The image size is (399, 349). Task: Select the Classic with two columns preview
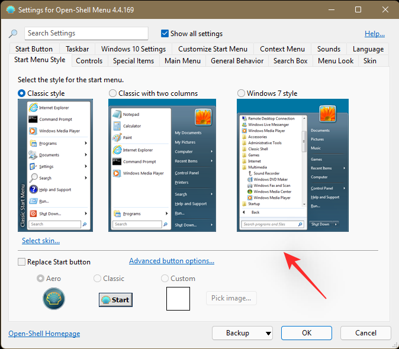pyautogui.click(x=162, y=164)
